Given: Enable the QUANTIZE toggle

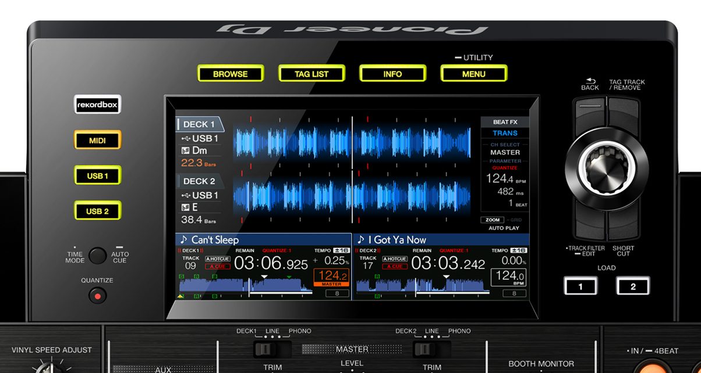Looking at the screenshot, I should coord(97,295).
